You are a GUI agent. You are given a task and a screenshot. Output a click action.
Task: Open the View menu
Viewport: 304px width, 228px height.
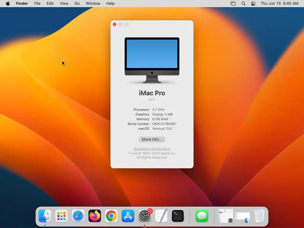tap(64, 4)
